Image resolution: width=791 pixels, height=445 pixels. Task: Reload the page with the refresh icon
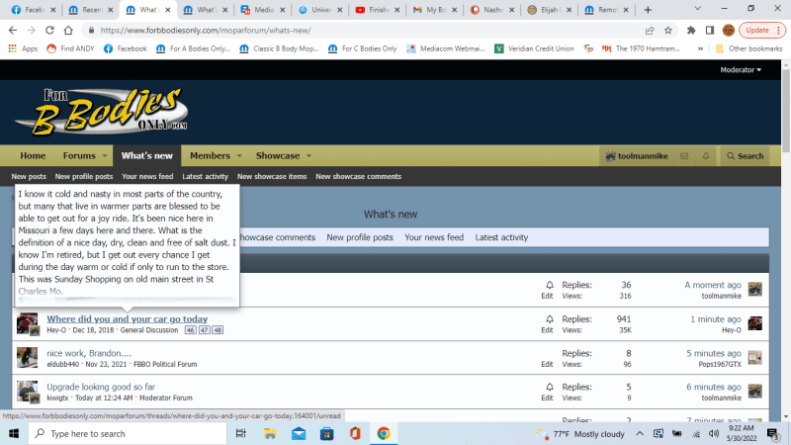click(50, 30)
